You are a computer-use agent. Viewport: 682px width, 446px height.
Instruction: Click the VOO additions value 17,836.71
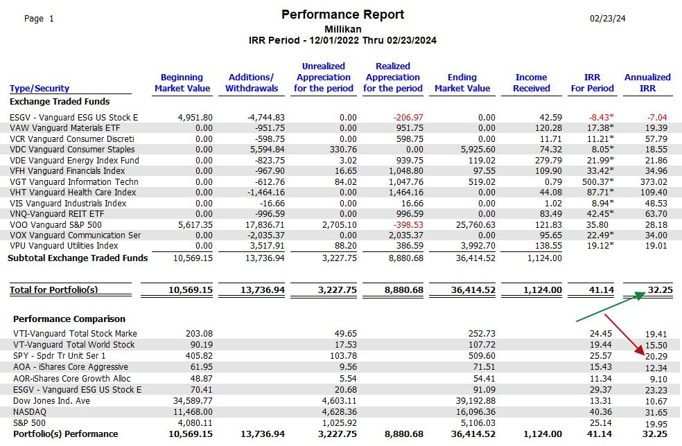coord(265,225)
